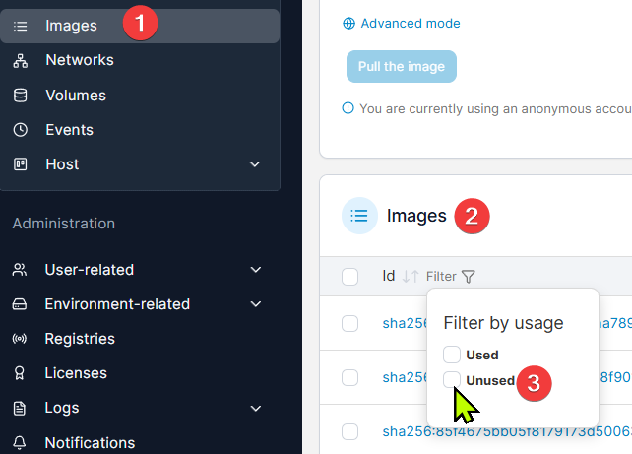Viewport: 632px width, 454px height.
Task: Click the Licenses award icon
Action: pos(20,373)
